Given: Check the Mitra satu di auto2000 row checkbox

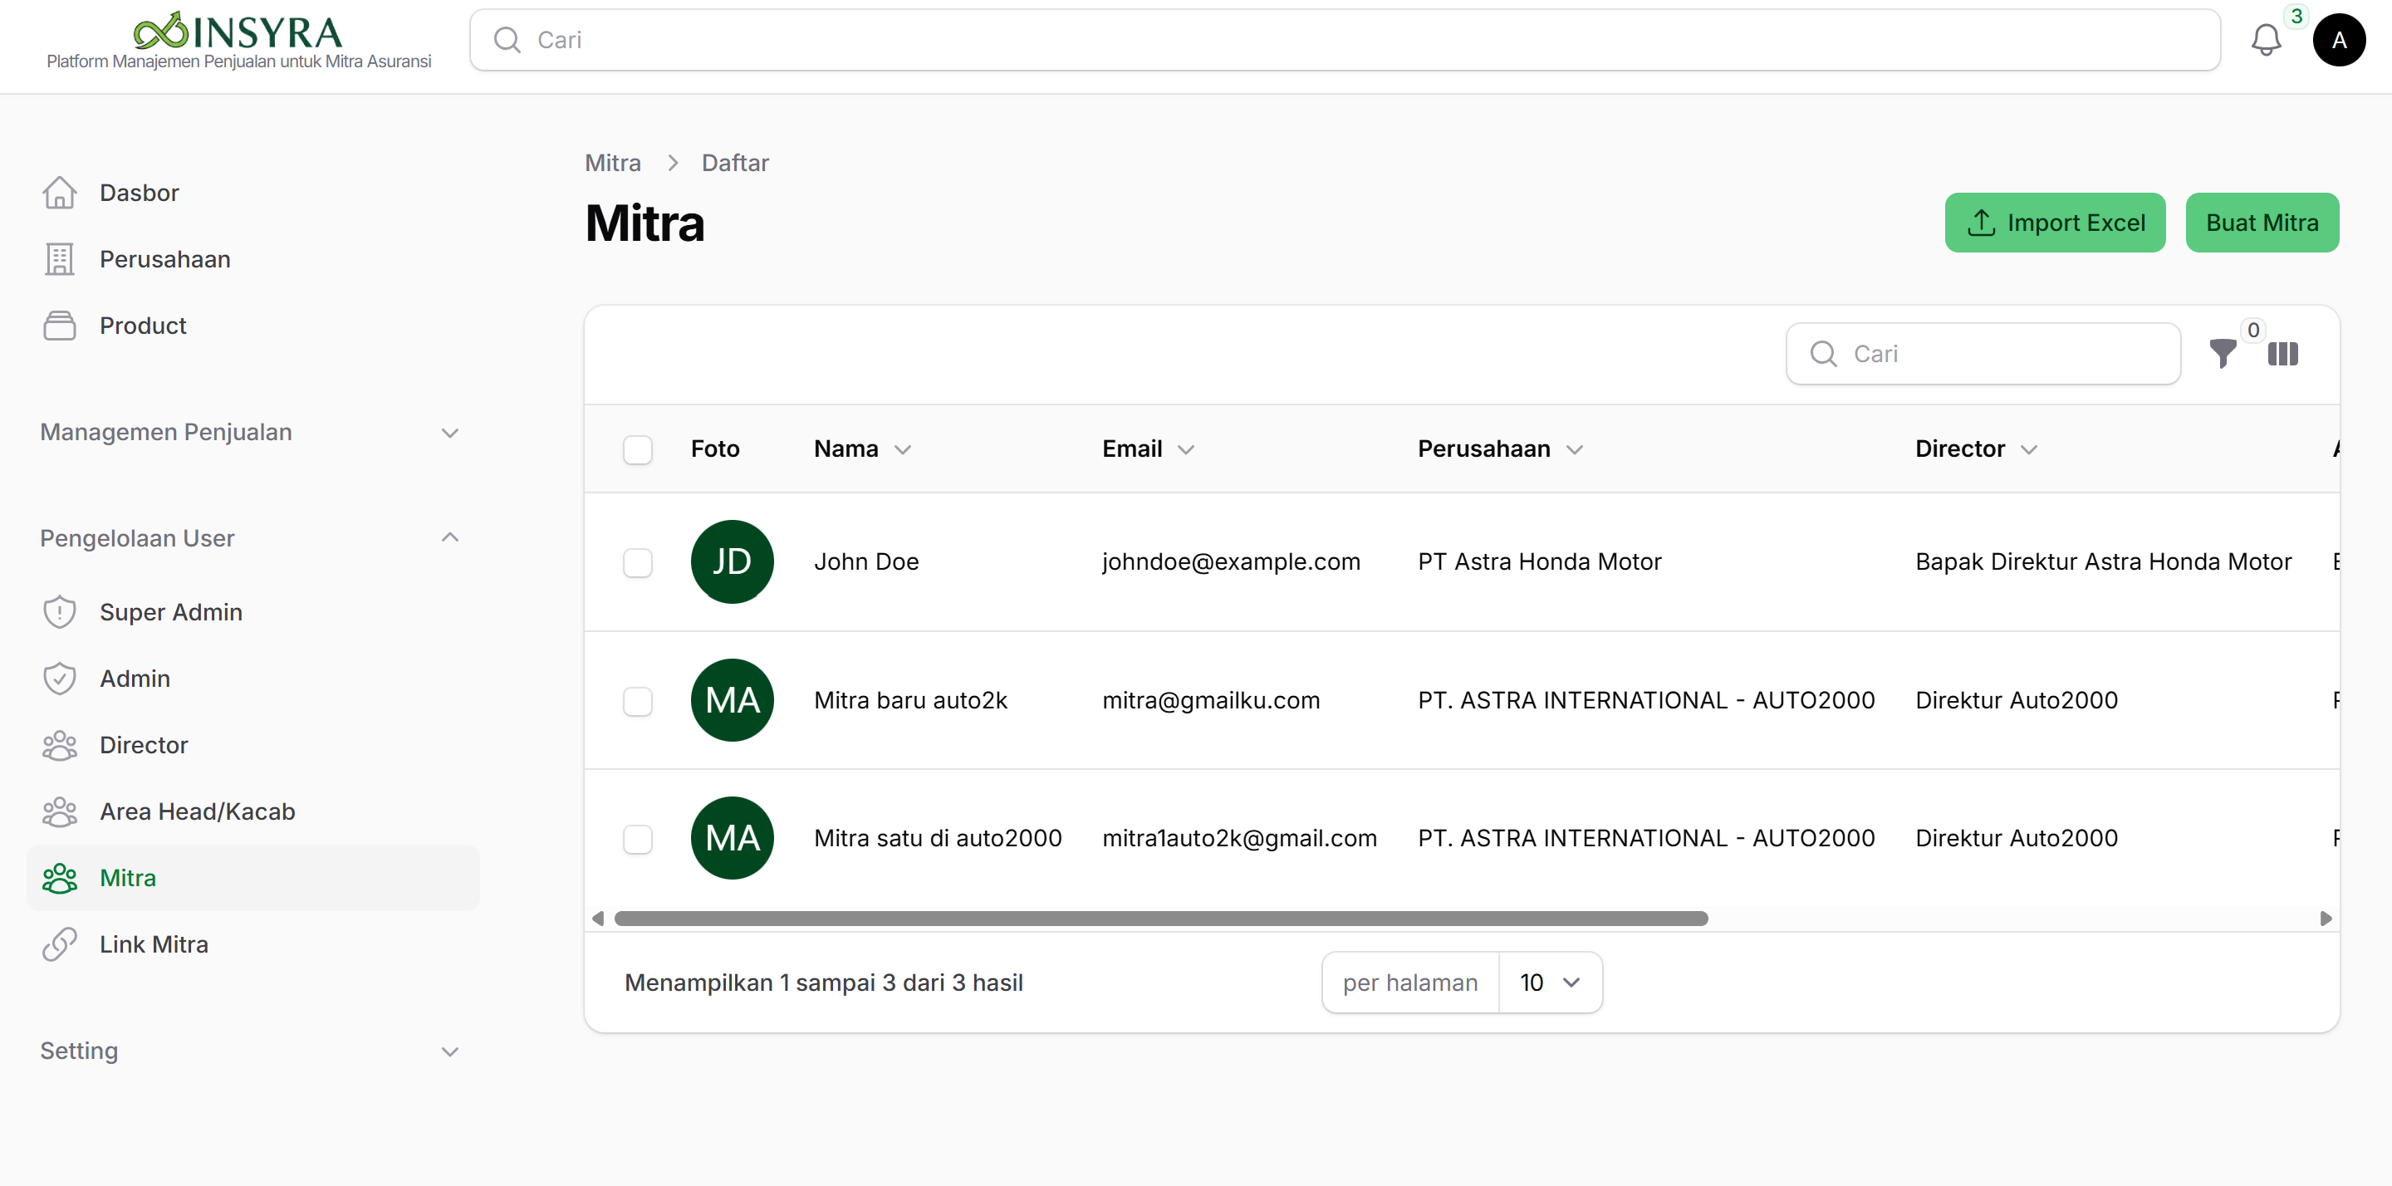Looking at the screenshot, I should click(x=638, y=840).
